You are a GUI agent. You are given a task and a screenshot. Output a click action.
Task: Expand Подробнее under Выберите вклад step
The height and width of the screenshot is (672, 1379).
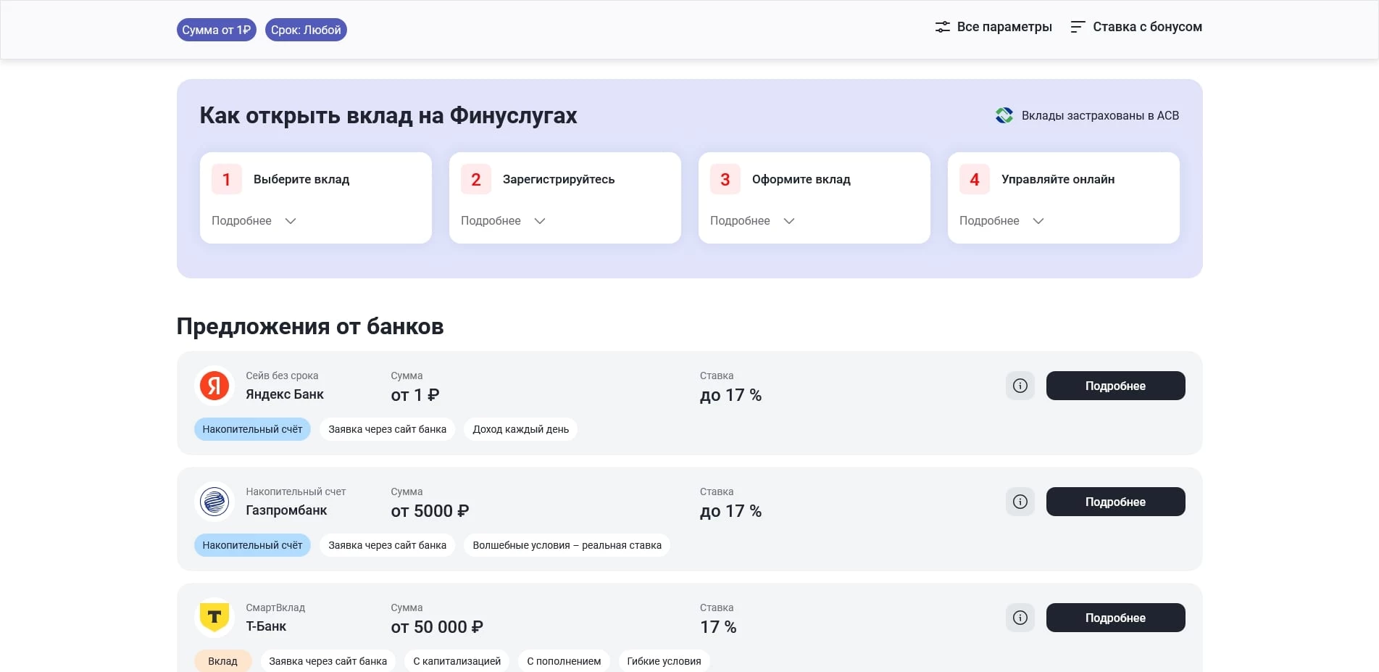[253, 220]
